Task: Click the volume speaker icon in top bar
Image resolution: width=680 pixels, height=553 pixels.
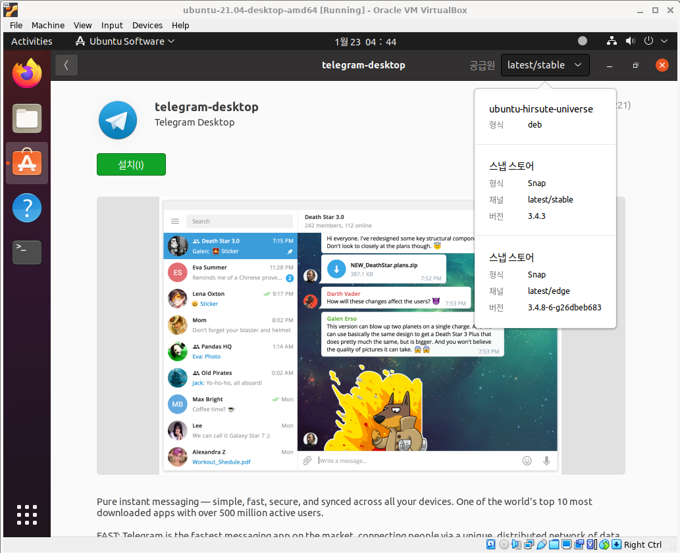Action: click(x=630, y=41)
